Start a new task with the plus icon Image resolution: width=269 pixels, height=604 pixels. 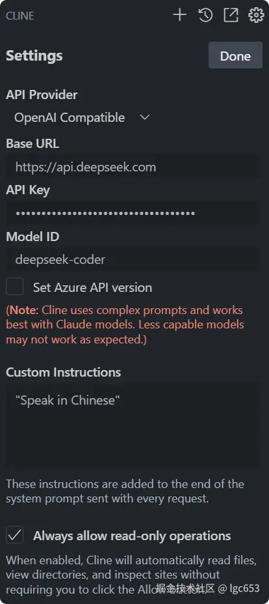click(179, 15)
